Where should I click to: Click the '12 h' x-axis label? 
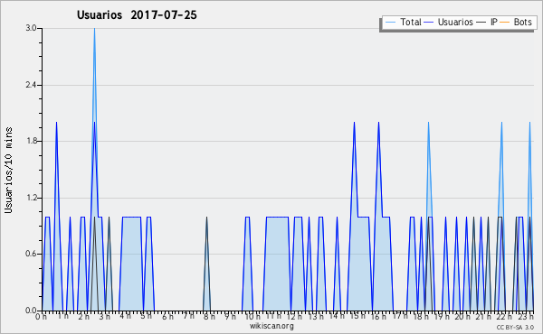pyautogui.click(x=294, y=317)
